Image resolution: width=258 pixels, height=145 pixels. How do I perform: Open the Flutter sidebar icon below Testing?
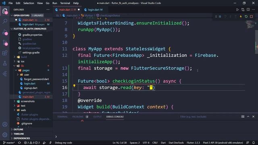5,74
